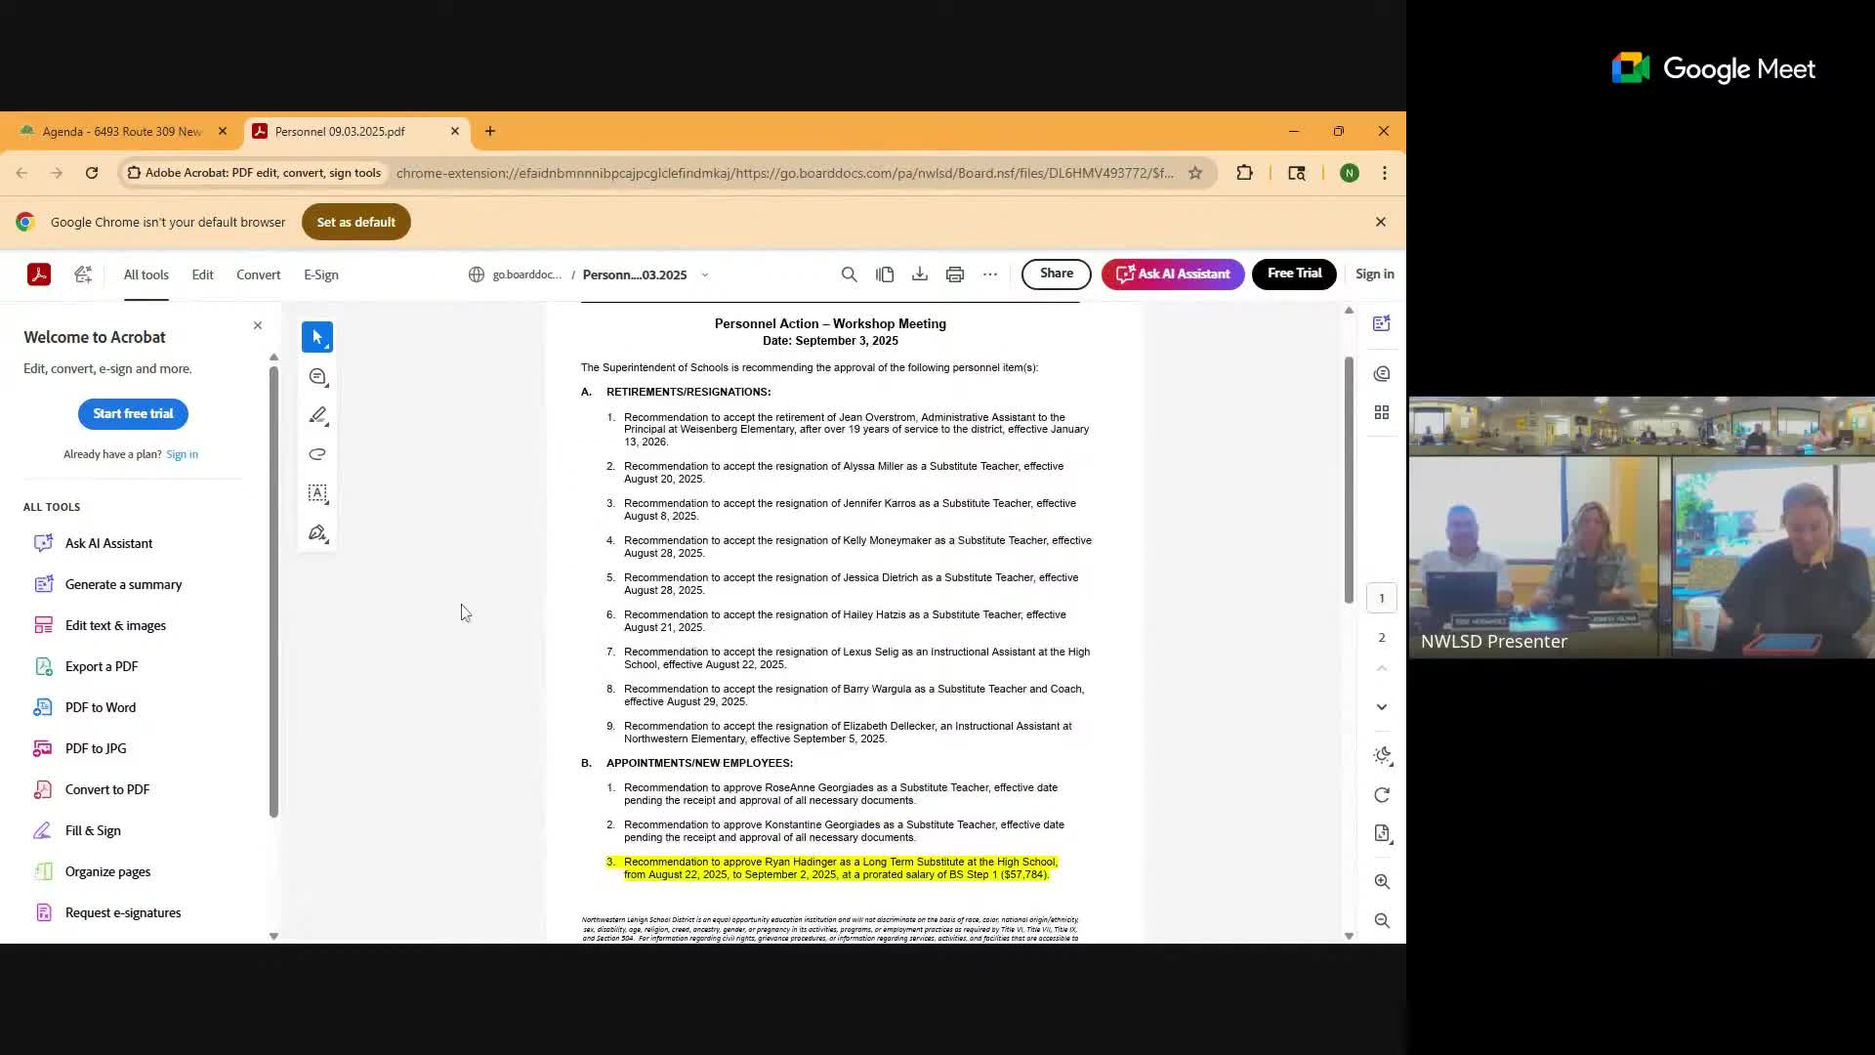Click the print document icon
The height and width of the screenshot is (1055, 1875).
(x=955, y=274)
